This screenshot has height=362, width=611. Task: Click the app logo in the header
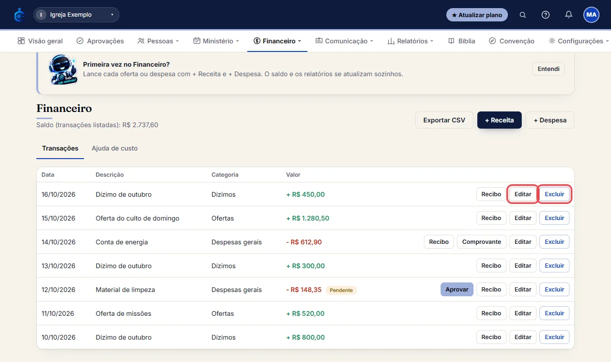19,15
